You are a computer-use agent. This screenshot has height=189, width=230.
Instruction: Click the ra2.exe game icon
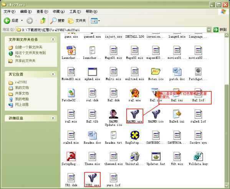pos(135,93)
